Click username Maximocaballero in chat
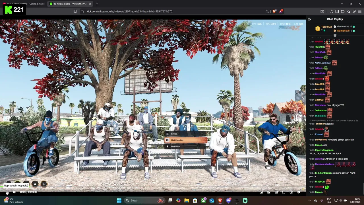This screenshot has height=205, width=364. coord(324,164)
